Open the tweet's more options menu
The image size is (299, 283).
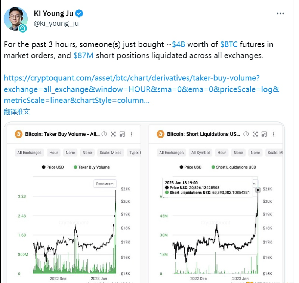280,14
